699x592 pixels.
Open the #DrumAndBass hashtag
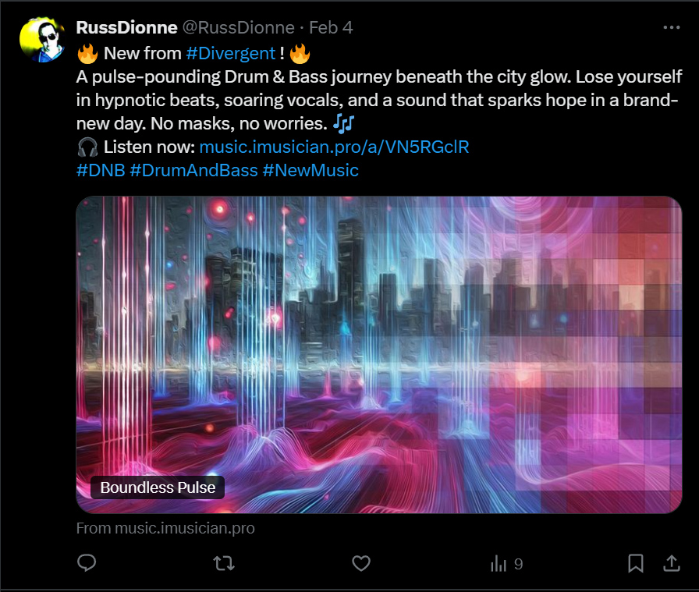point(193,170)
